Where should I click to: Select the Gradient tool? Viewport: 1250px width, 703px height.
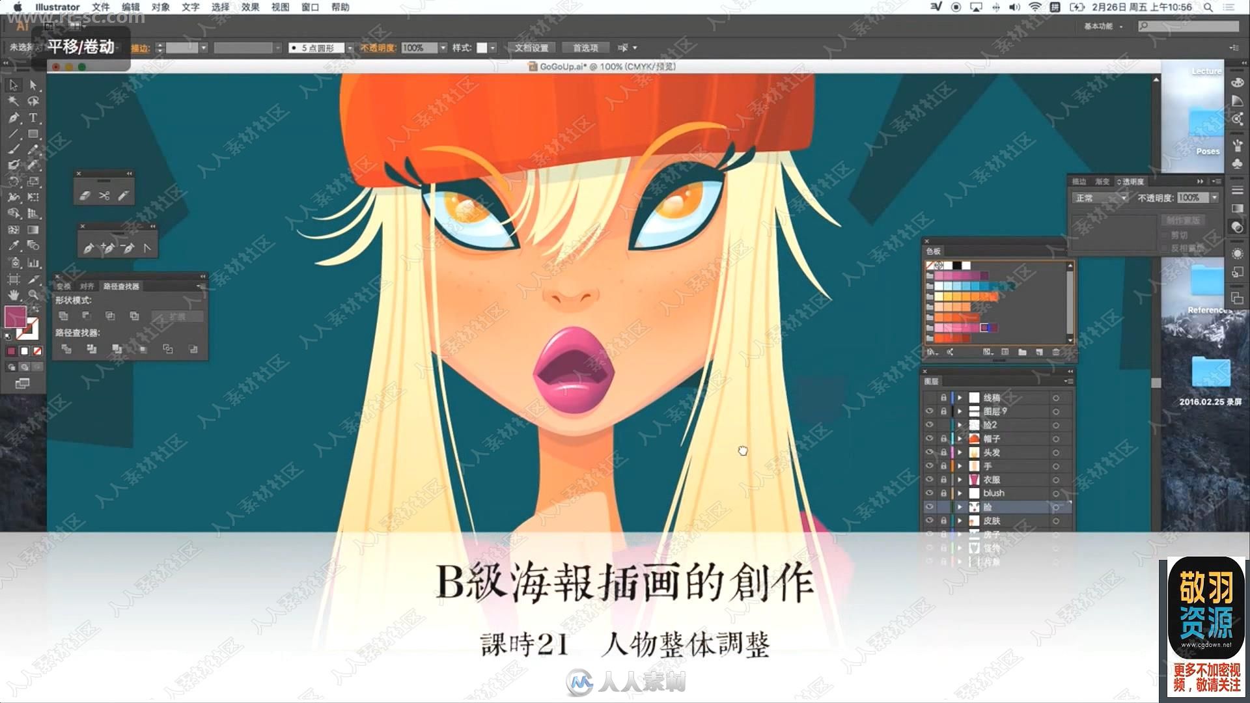click(x=33, y=230)
